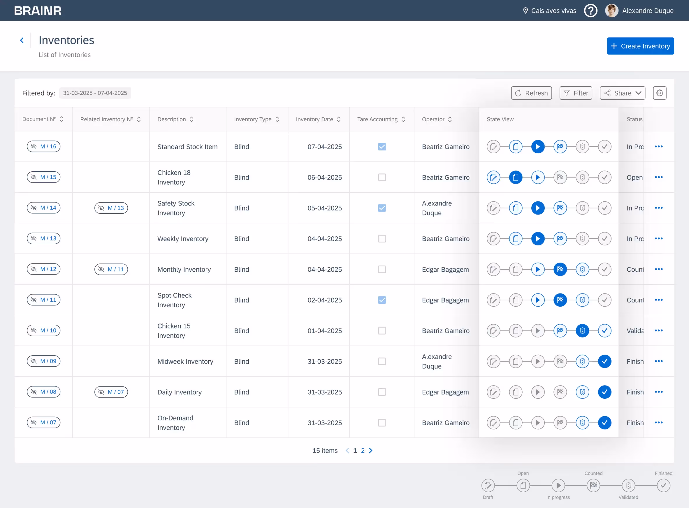Screen dimensions: 689x508
Task: Click Open clipboard icon for M / 15
Action: (x=516, y=177)
